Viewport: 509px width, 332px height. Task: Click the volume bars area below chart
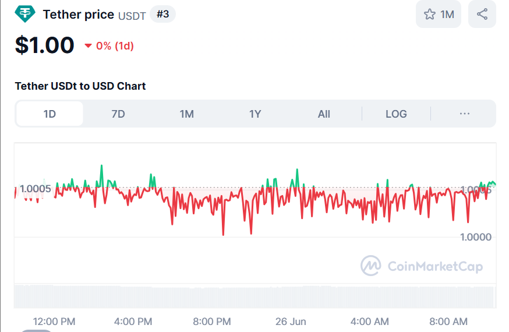coord(255,296)
